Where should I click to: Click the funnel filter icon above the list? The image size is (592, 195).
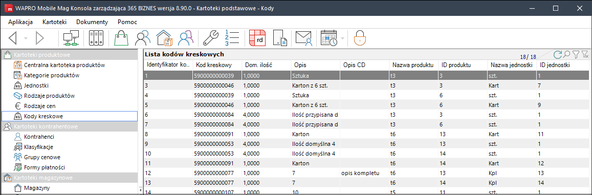tap(576, 55)
